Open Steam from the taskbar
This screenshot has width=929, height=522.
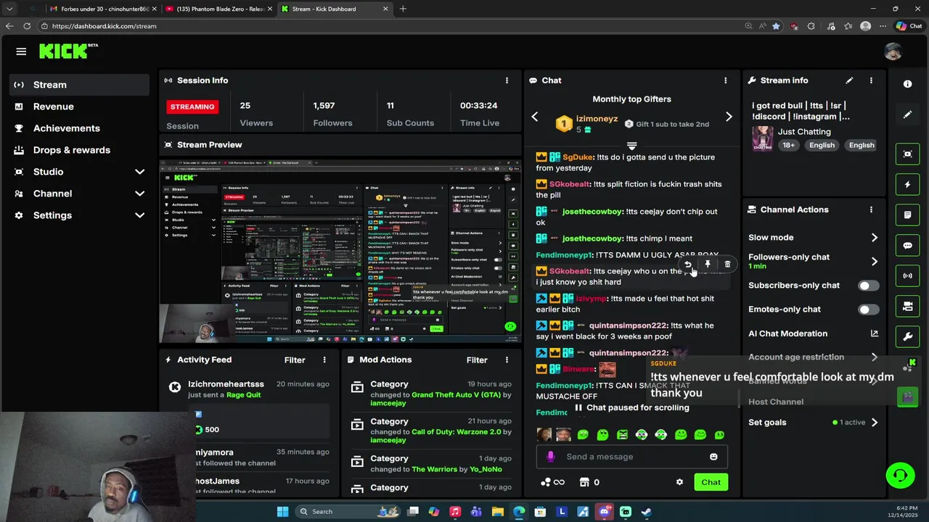pyautogui.click(x=646, y=512)
